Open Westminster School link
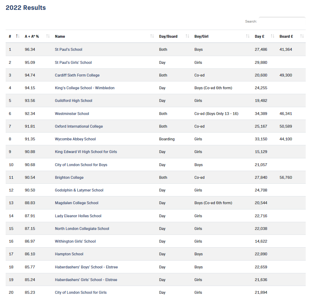This screenshot has width=311, height=298. tap(72, 114)
